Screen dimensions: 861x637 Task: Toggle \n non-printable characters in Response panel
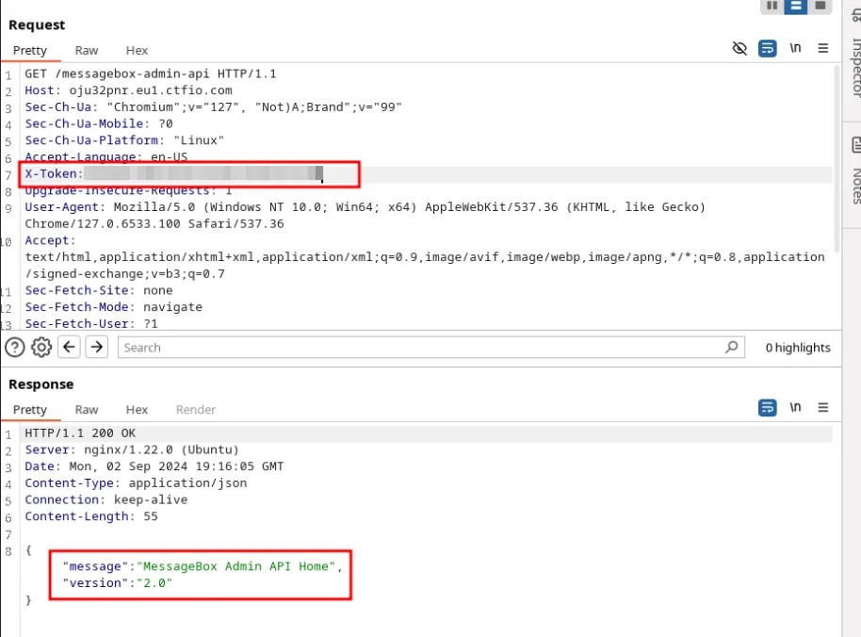tap(796, 408)
